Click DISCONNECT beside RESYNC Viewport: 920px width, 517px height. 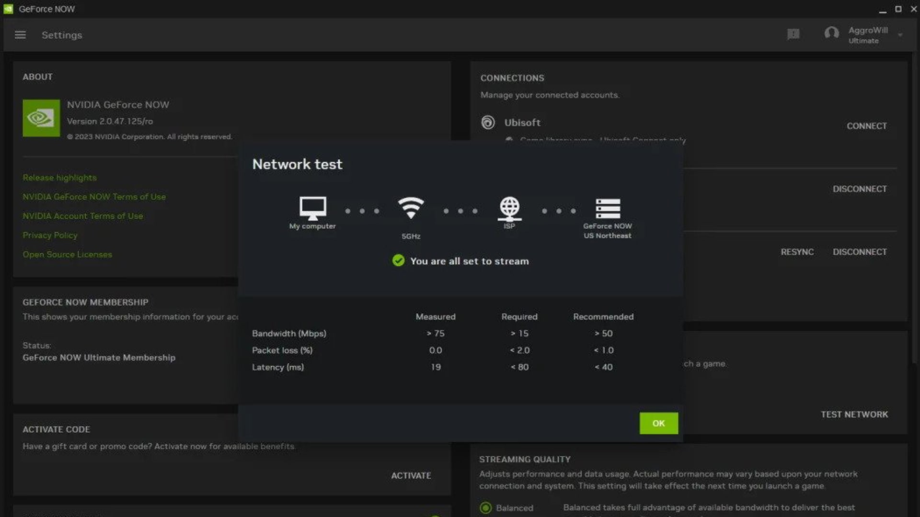coord(860,252)
